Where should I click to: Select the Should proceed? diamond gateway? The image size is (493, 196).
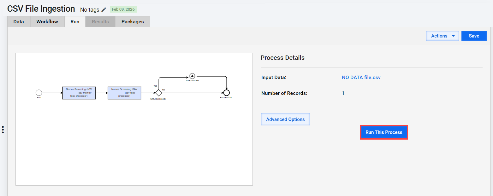click(158, 93)
